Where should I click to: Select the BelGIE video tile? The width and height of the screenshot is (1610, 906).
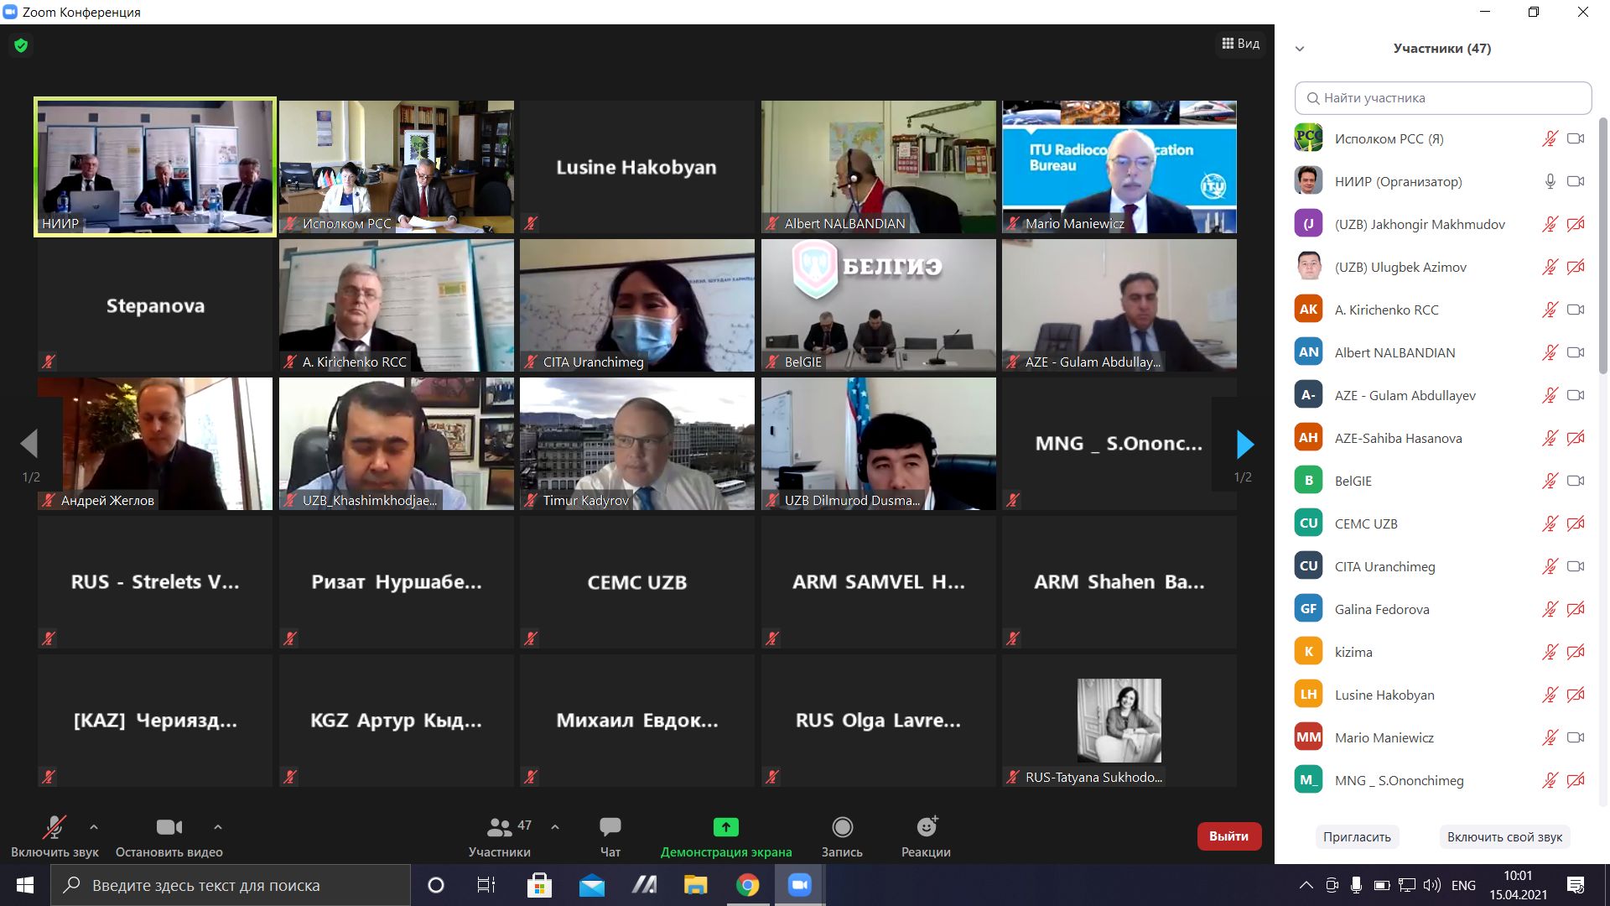pyautogui.click(x=878, y=305)
